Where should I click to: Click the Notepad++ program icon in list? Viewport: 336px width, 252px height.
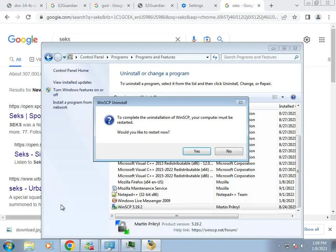[115, 194]
